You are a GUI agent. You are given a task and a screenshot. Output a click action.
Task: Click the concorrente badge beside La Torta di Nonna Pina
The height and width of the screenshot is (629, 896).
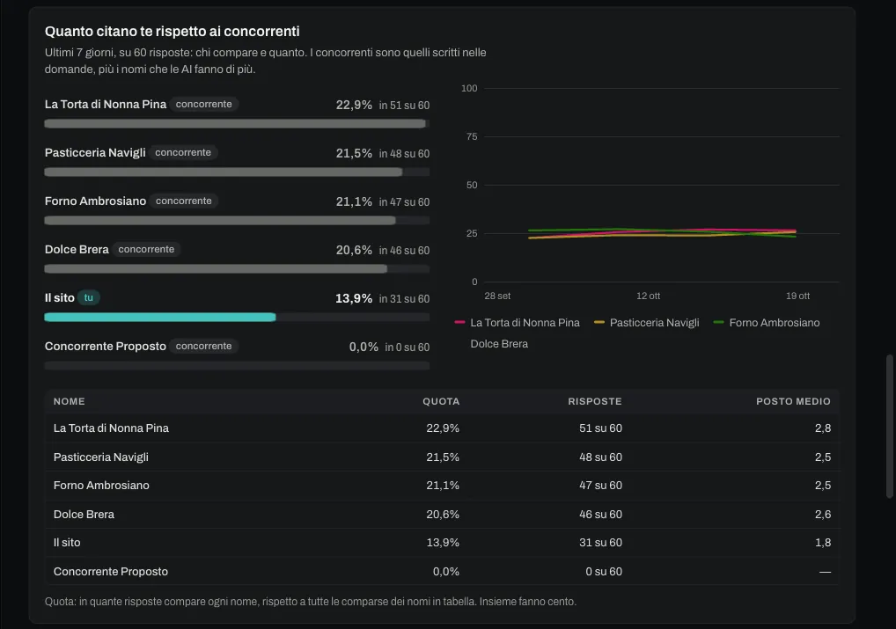203,104
